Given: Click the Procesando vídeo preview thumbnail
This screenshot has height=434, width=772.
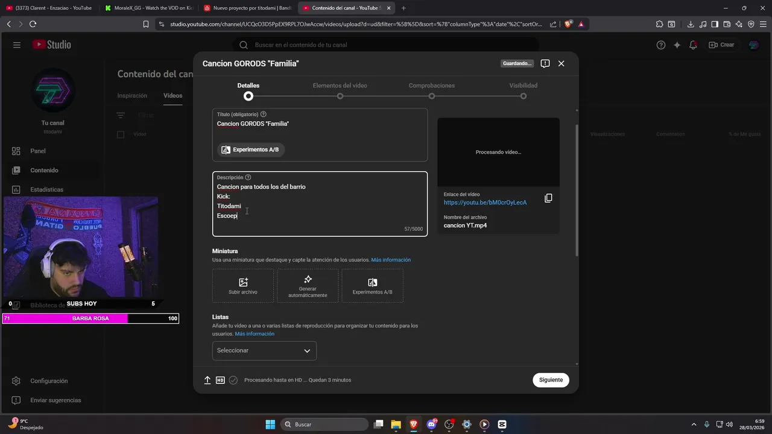Looking at the screenshot, I should [x=498, y=152].
